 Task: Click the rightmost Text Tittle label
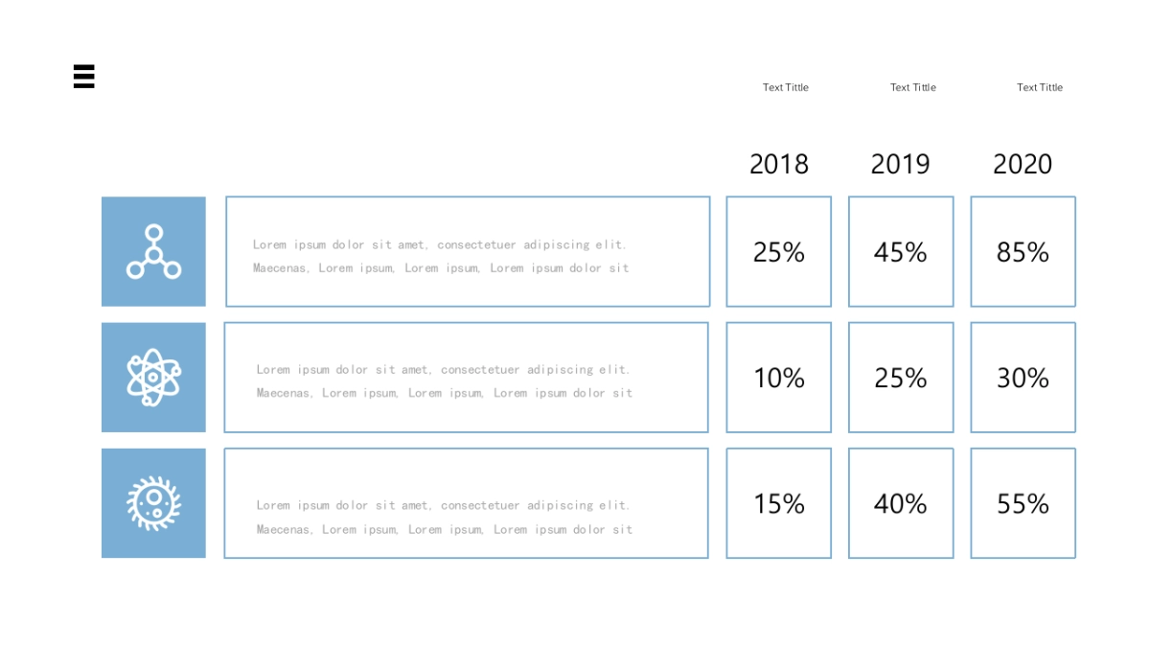(x=1040, y=87)
